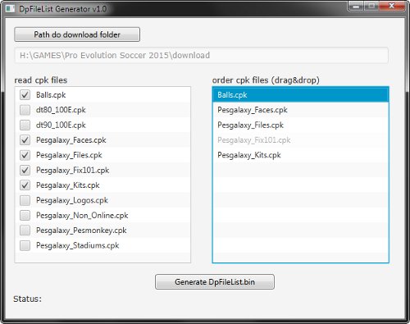Maximize the DpFileList Generator window
Viewport: 410px width, 324px height.
371,6
